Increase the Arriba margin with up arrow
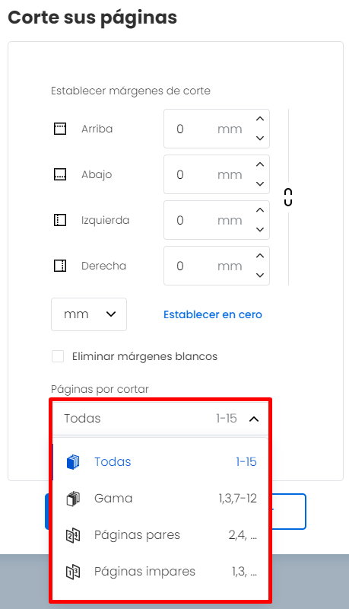349x609 pixels. coord(260,119)
